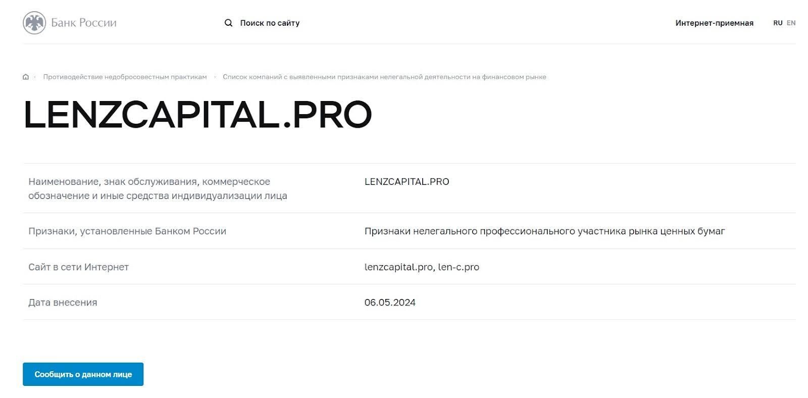
Task: Click the Дата внесения row label
Action: pyautogui.click(x=63, y=303)
